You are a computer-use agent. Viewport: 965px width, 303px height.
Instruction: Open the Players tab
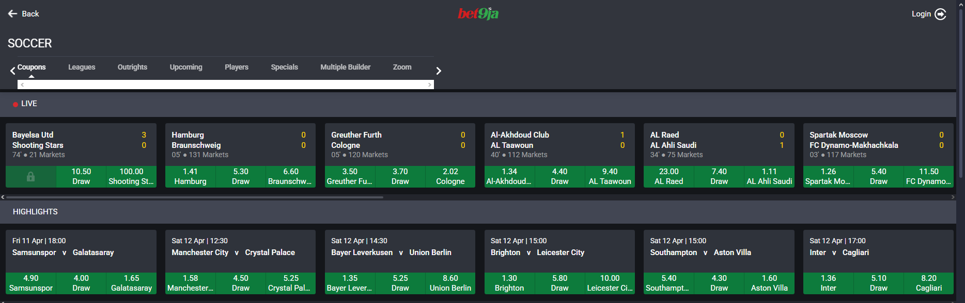pos(237,67)
